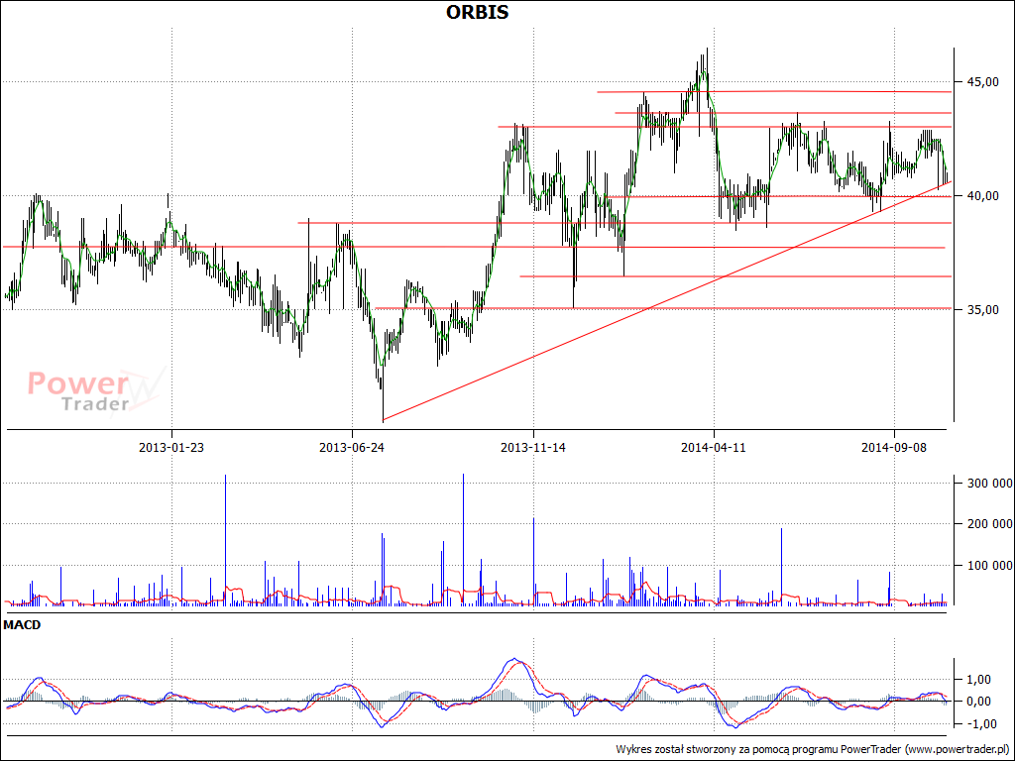Select the 100 000 volume axis label
The width and height of the screenshot is (1015, 761).
pyautogui.click(x=990, y=566)
